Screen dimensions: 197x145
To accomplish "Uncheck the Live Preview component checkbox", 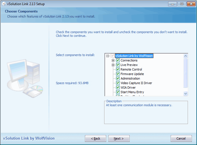I will click(x=118, y=65).
